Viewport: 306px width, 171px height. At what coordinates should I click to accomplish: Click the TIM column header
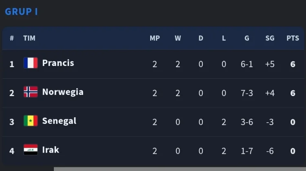29,38
